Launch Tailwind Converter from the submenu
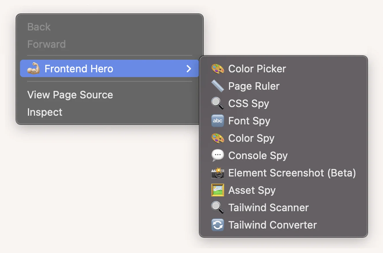 [272, 225]
